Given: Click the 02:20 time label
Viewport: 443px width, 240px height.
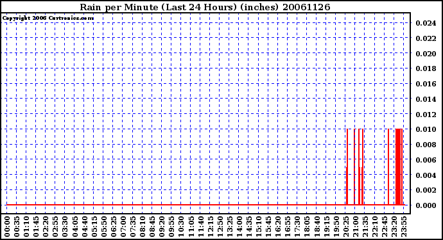Looking at the screenshot, I should [46, 227].
